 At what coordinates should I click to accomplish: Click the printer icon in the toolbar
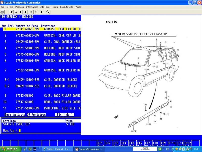pyautogui.click(x=2, y=12)
